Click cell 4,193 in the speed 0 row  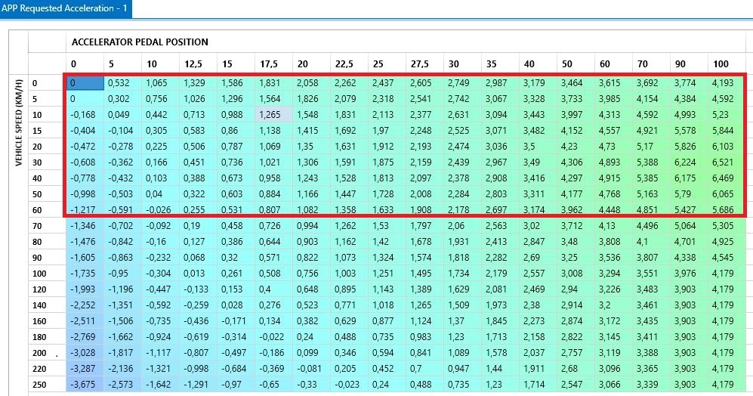[x=727, y=83]
